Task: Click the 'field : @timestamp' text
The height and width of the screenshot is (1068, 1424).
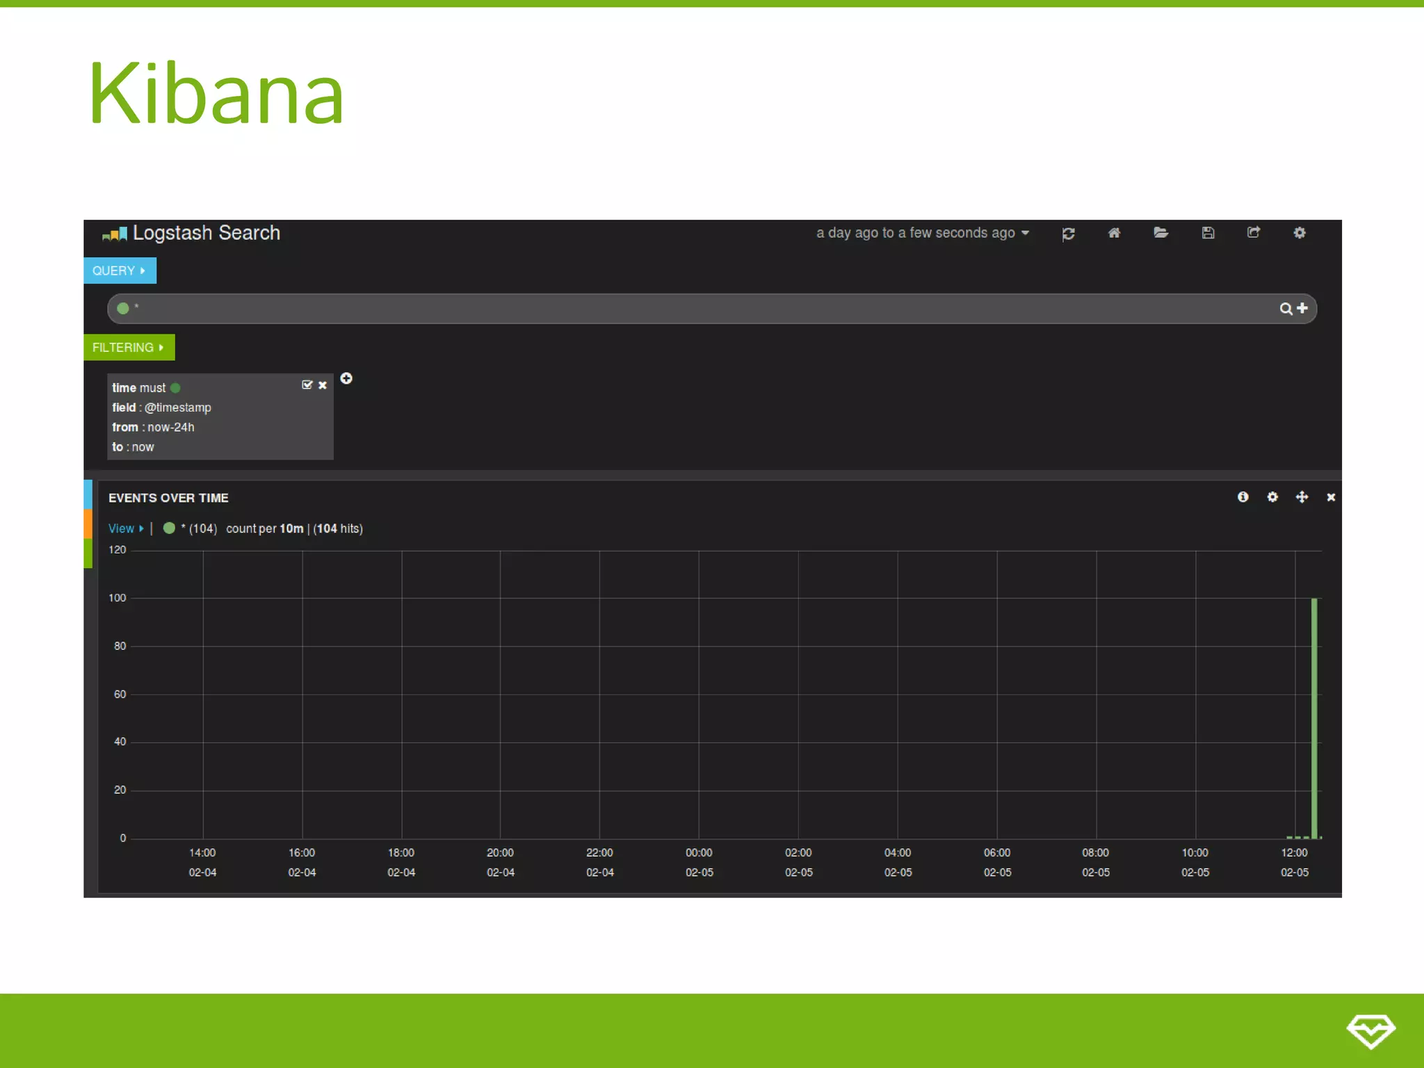Action: click(x=161, y=407)
